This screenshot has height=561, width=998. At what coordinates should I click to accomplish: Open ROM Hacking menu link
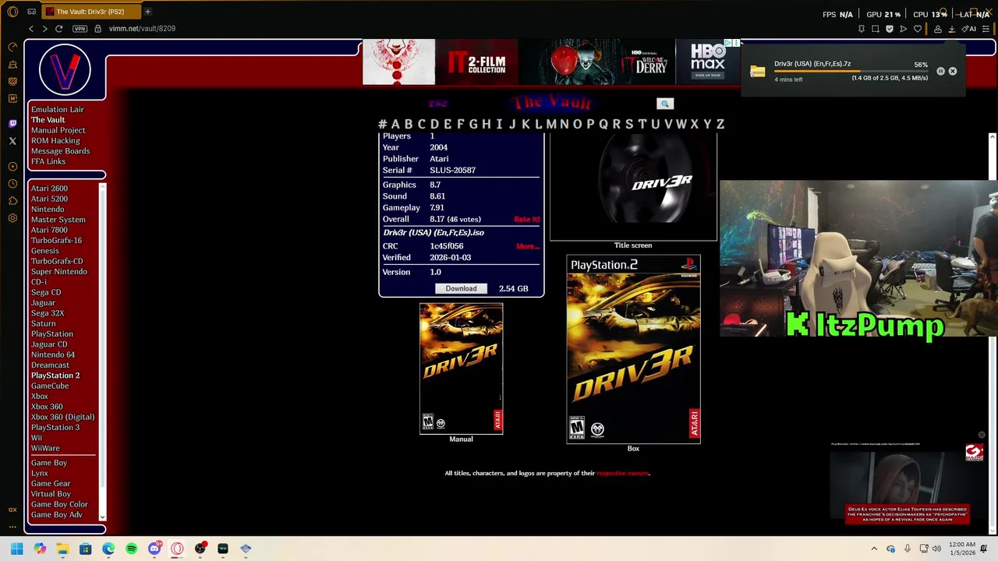(55, 141)
